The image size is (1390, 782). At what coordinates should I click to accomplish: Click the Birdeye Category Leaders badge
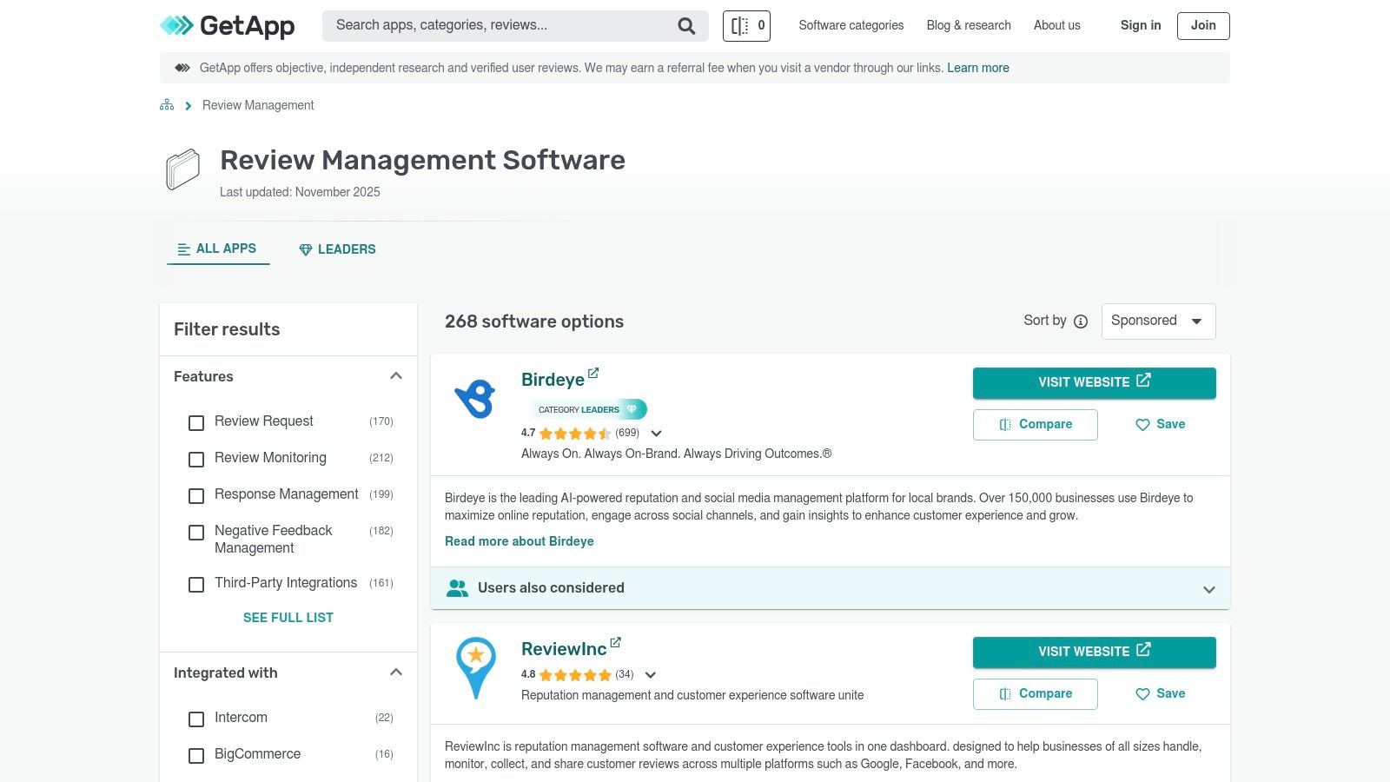click(x=587, y=409)
